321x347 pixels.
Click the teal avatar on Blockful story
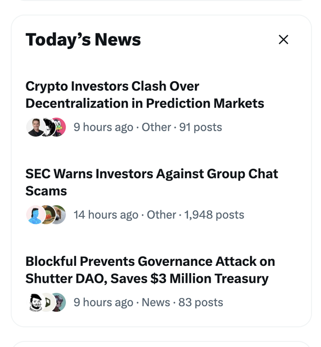click(59, 303)
